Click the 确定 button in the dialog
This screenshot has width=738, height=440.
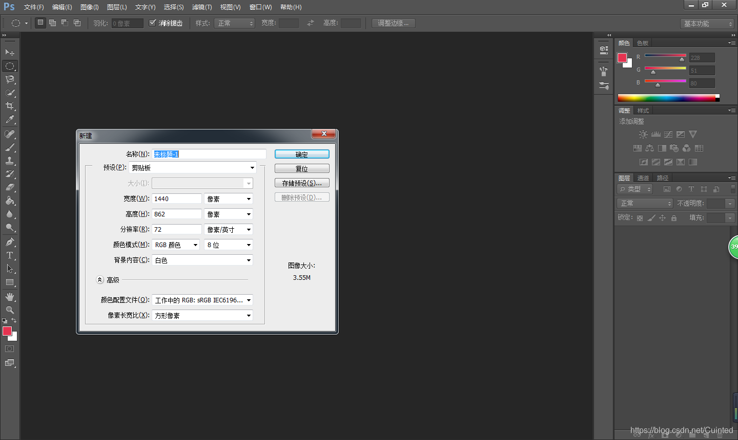[x=302, y=155]
